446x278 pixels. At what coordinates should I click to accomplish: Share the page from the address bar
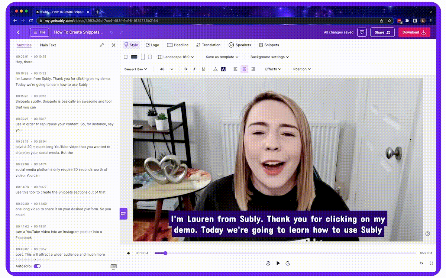(x=382, y=21)
